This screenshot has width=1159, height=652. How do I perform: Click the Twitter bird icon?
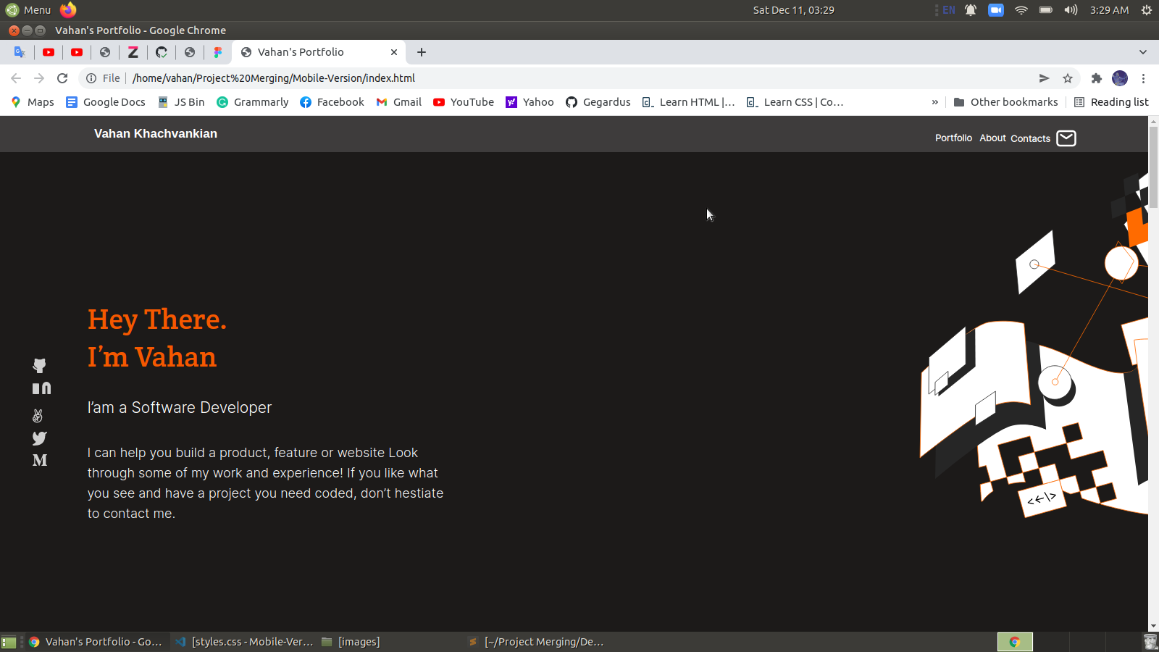click(x=39, y=438)
